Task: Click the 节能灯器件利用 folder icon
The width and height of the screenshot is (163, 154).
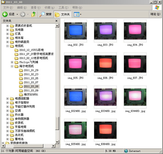Action: click(x=12, y=107)
